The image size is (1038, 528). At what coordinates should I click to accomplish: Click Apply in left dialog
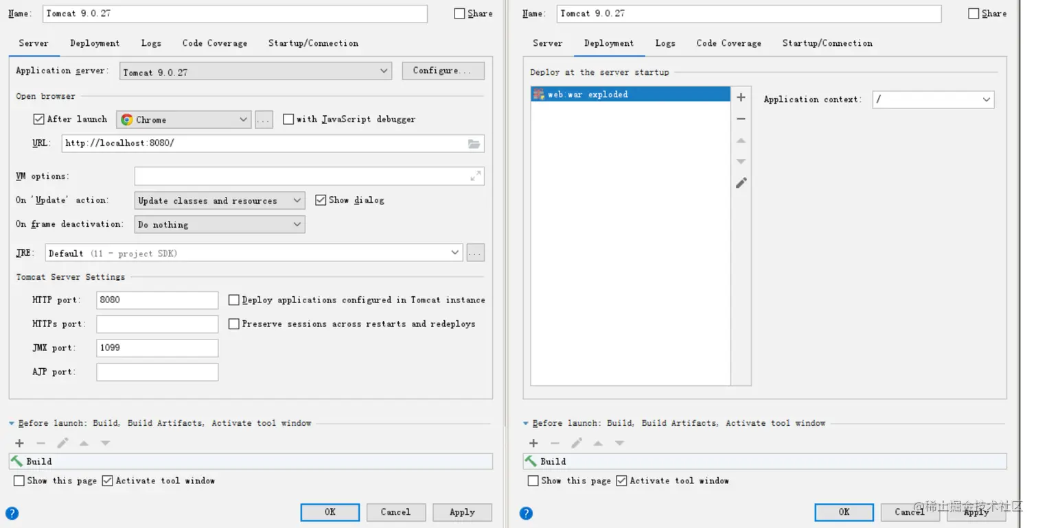pos(462,512)
